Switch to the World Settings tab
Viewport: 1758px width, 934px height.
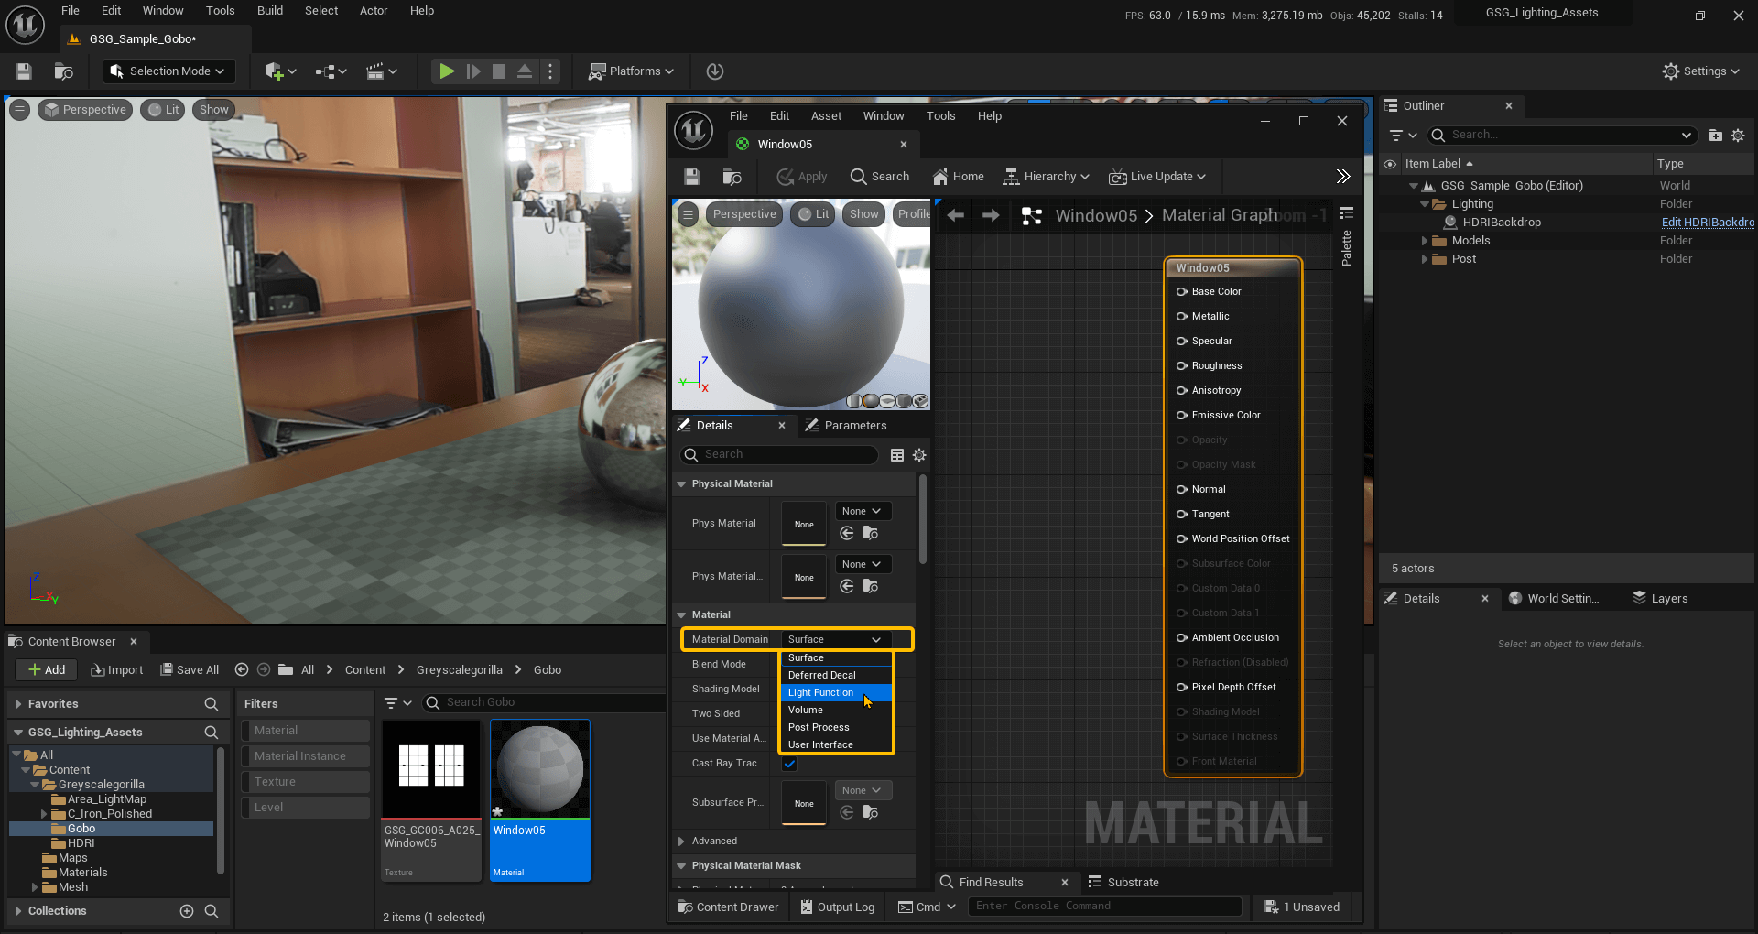pos(1553,599)
